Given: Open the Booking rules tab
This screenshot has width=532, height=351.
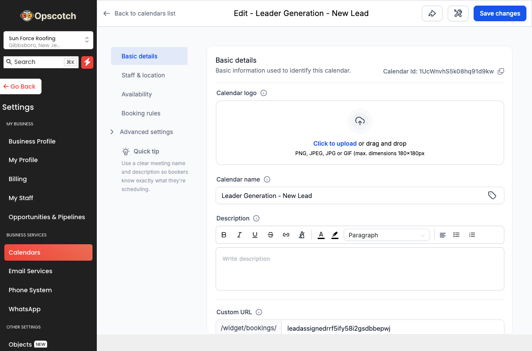Looking at the screenshot, I should point(141,113).
